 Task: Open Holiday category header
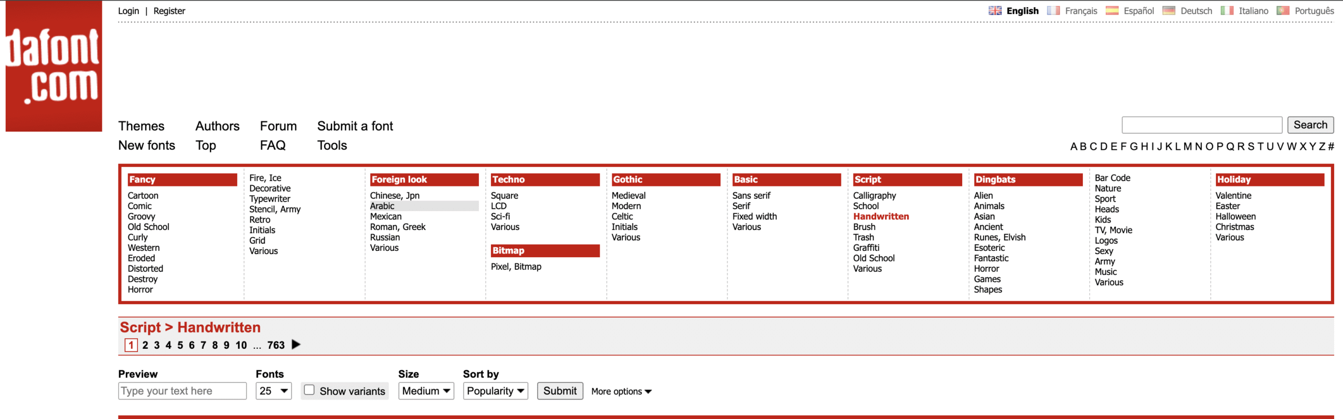[1270, 180]
